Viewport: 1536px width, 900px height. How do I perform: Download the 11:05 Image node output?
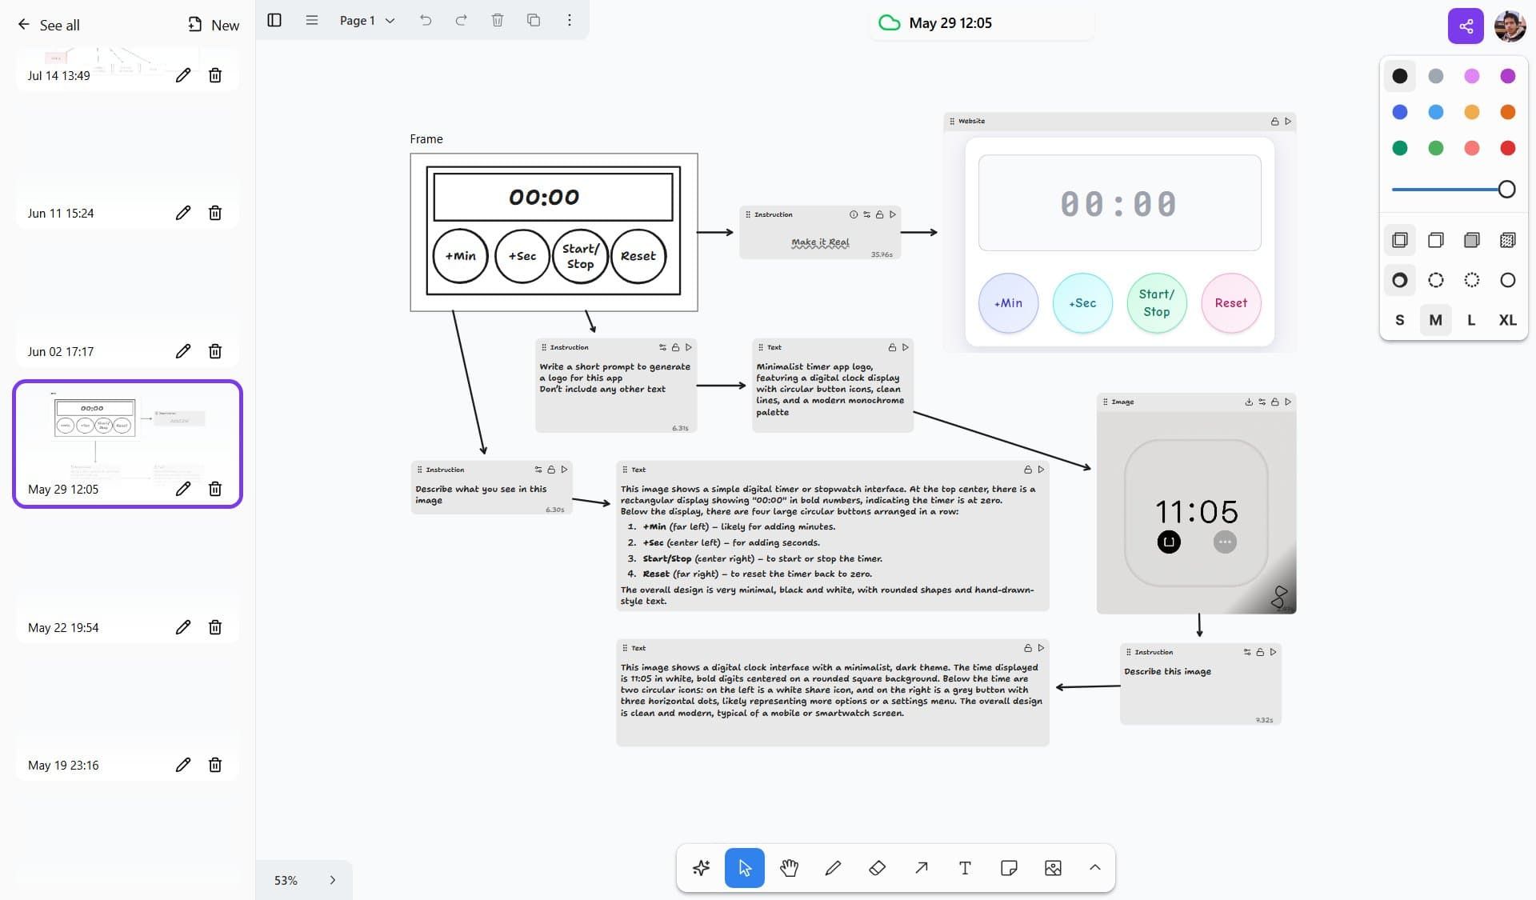click(x=1248, y=402)
